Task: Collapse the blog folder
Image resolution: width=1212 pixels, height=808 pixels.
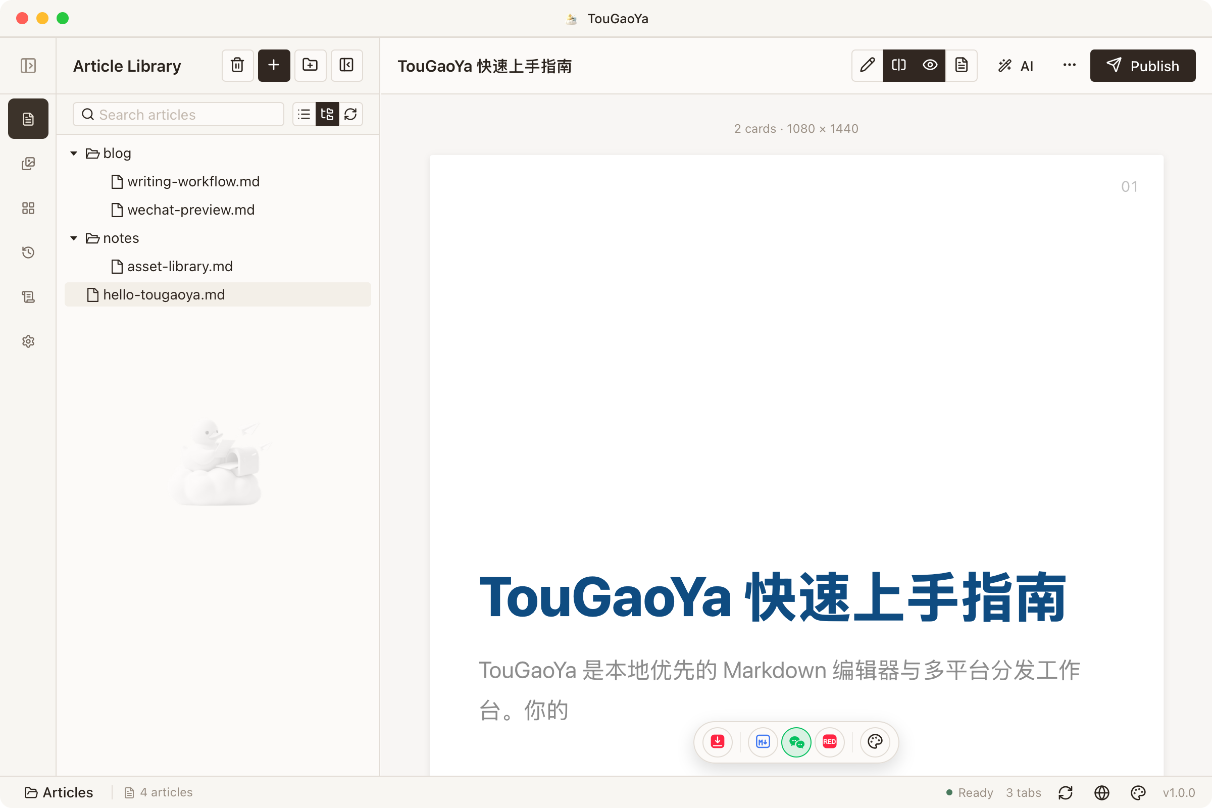Action: coord(74,153)
